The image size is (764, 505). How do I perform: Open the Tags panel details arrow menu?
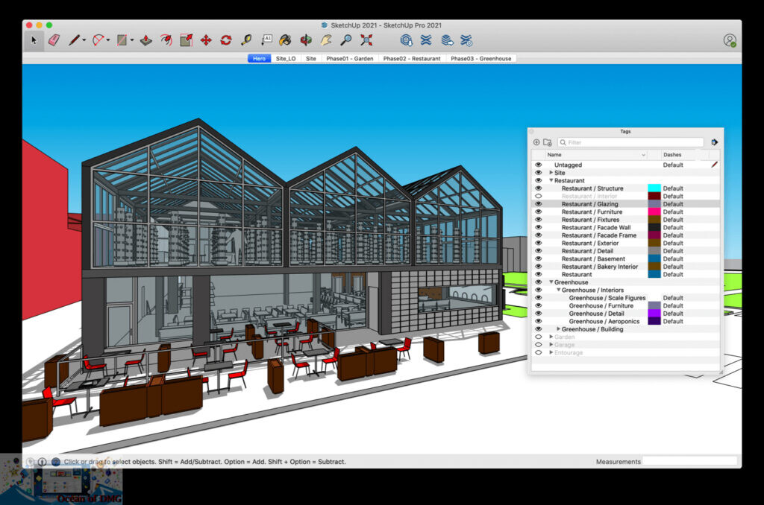click(714, 142)
